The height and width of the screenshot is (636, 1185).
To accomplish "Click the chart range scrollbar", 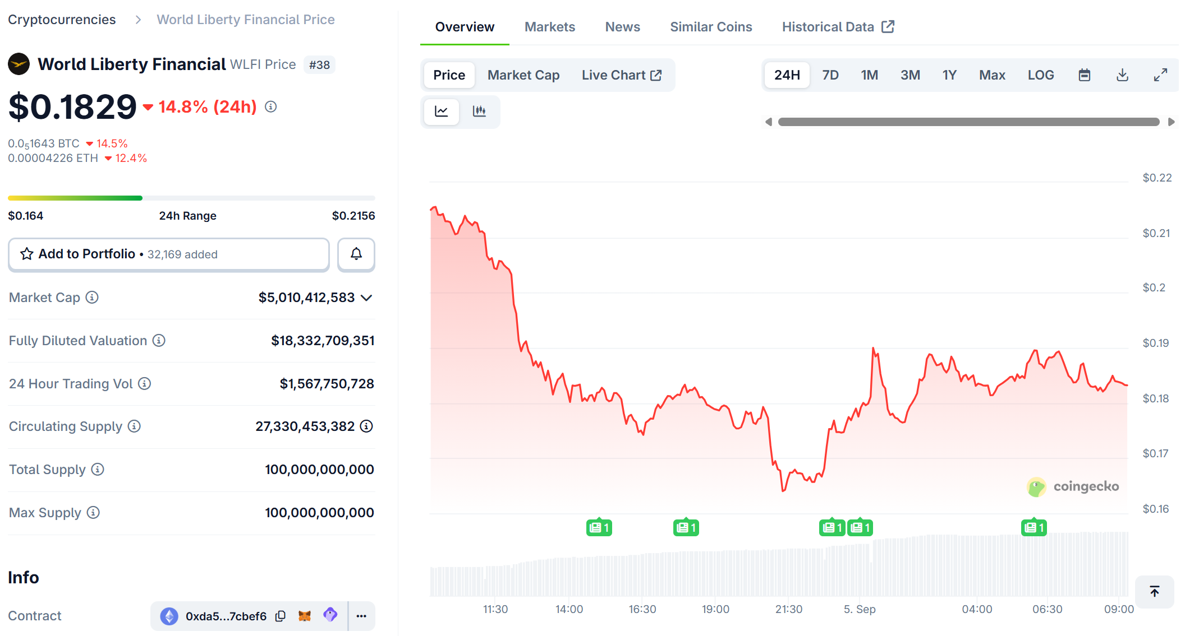I will point(968,122).
